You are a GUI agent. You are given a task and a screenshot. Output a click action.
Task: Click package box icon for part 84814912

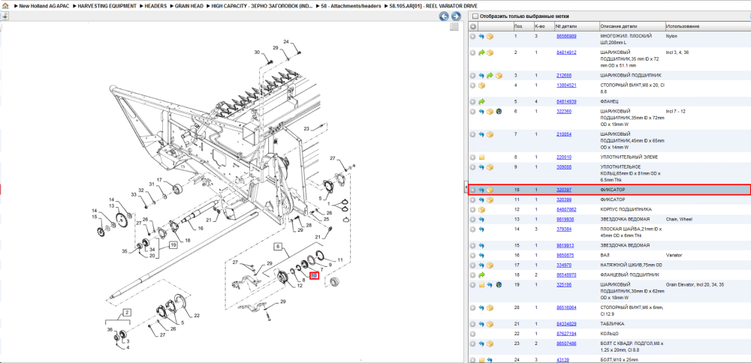(490, 52)
